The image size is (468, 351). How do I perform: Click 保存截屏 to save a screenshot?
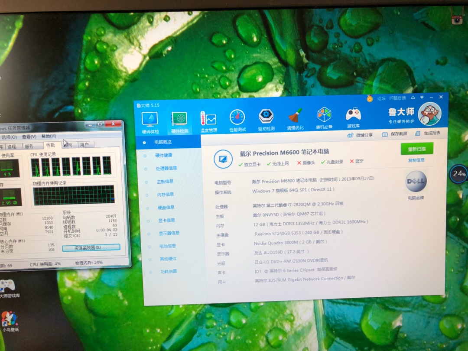[x=395, y=134]
